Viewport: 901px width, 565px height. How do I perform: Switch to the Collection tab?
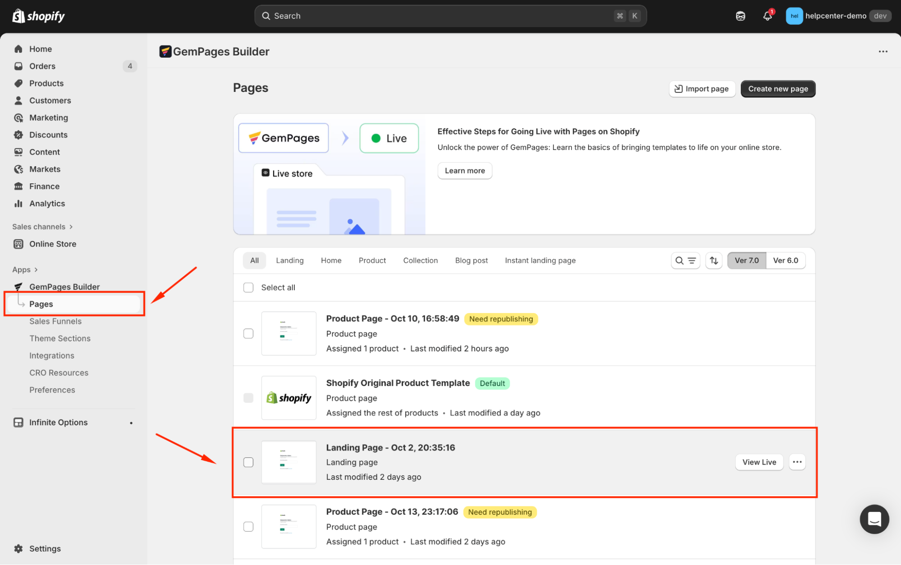point(420,260)
